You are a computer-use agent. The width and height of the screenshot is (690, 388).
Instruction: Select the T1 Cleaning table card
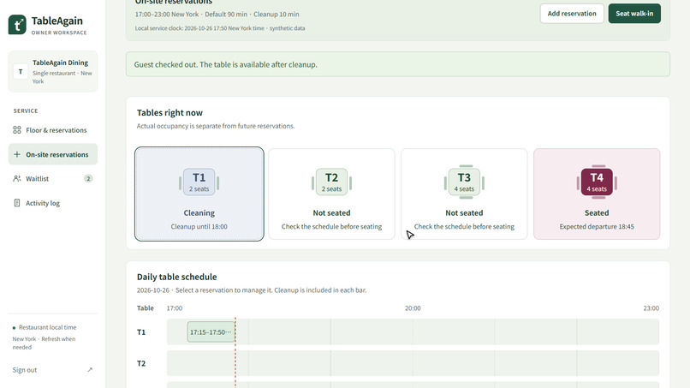tap(199, 194)
